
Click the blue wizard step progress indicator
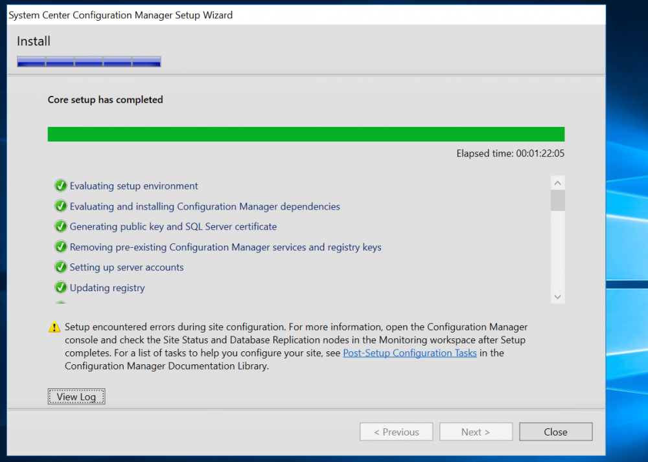pos(89,61)
